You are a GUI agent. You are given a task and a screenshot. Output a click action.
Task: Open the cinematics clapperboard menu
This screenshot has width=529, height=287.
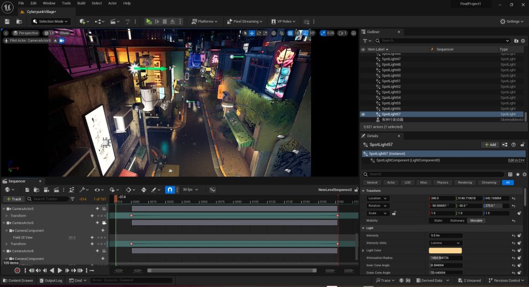coord(115,21)
